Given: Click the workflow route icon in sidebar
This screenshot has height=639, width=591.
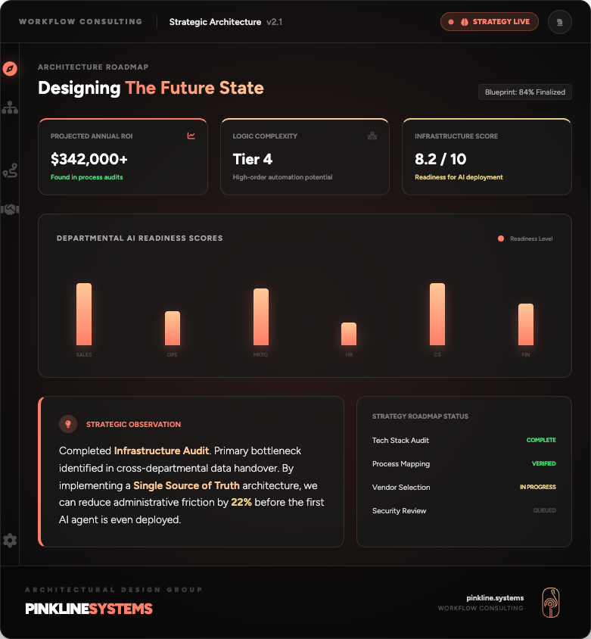Looking at the screenshot, I should coord(10,170).
